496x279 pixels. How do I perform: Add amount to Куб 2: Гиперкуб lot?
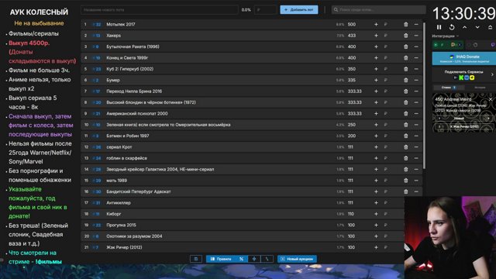376,69
